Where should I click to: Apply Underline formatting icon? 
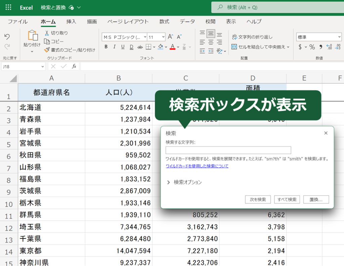coord(123,47)
